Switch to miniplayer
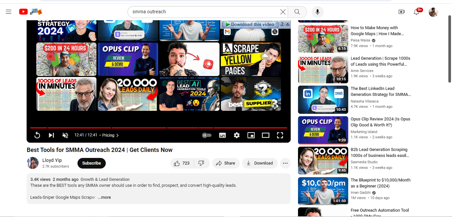452x217 pixels. [x=251, y=135]
